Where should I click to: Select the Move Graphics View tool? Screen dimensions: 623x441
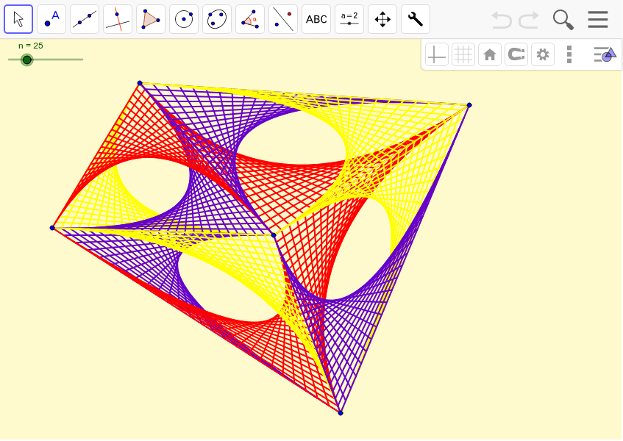(382, 19)
